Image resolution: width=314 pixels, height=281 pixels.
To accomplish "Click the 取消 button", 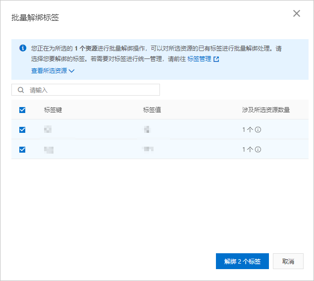I will point(288,261).
